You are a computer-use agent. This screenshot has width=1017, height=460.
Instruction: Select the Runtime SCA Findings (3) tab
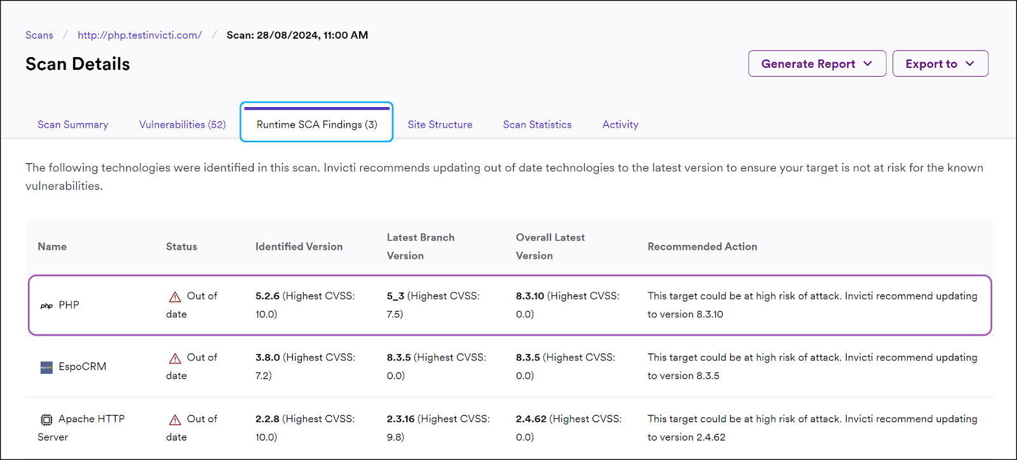point(317,124)
